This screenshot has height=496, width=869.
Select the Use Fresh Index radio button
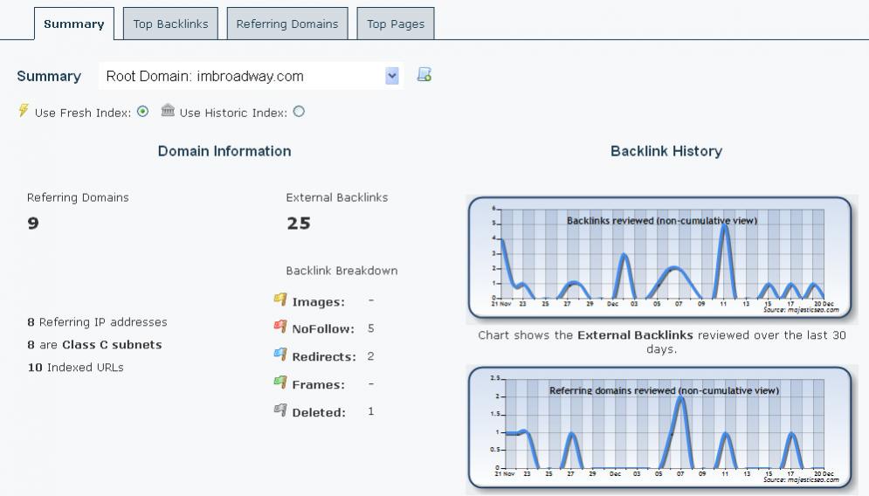pyautogui.click(x=143, y=112)
